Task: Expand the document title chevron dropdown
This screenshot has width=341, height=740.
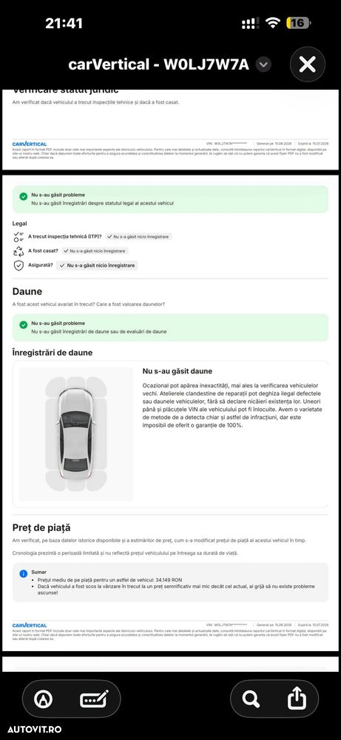Action: (264, 64)
